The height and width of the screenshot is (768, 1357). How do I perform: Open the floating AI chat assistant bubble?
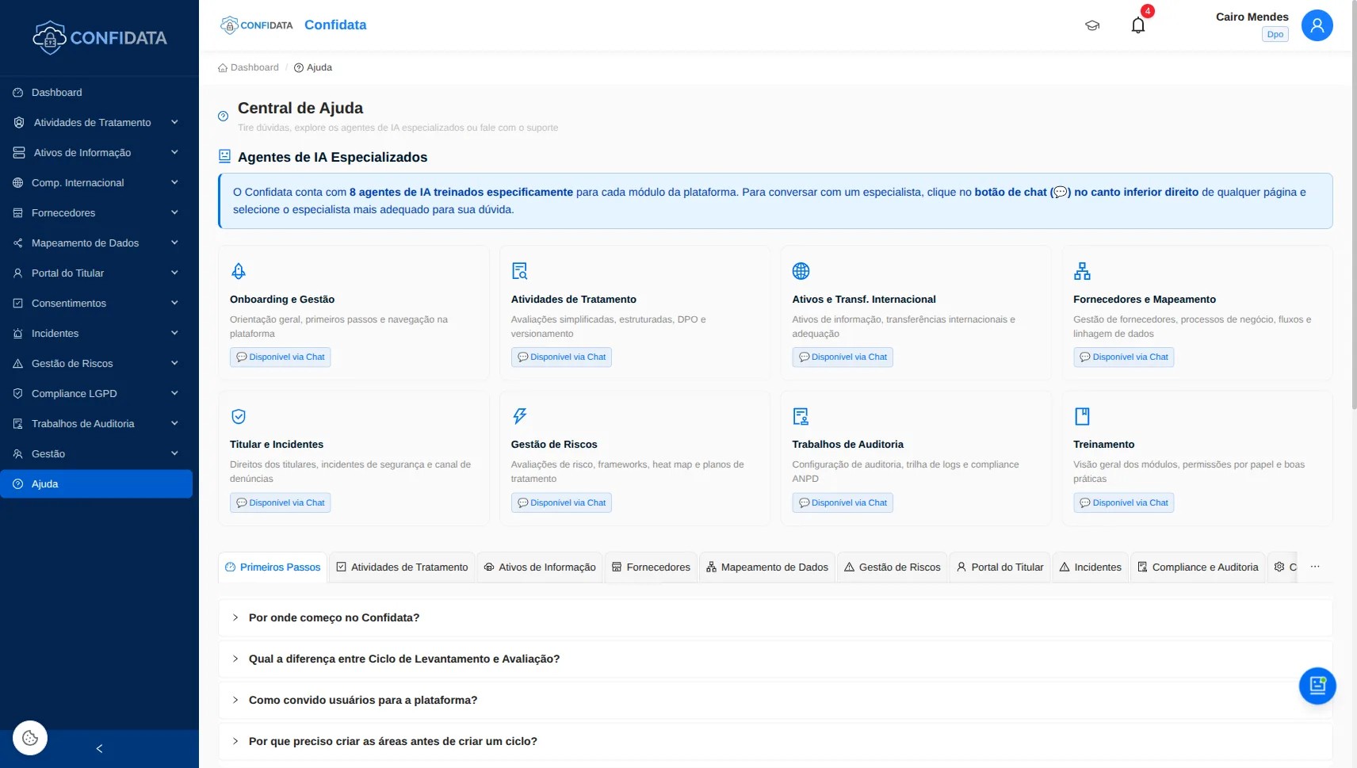[1317, 686]
